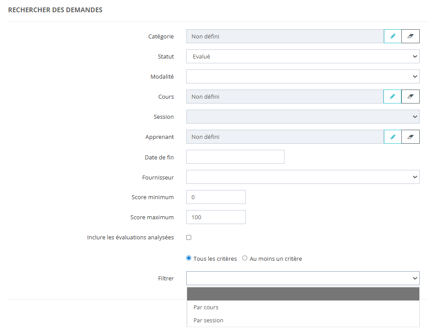Choose 'Par cours' from the filter list

(206, 307)
